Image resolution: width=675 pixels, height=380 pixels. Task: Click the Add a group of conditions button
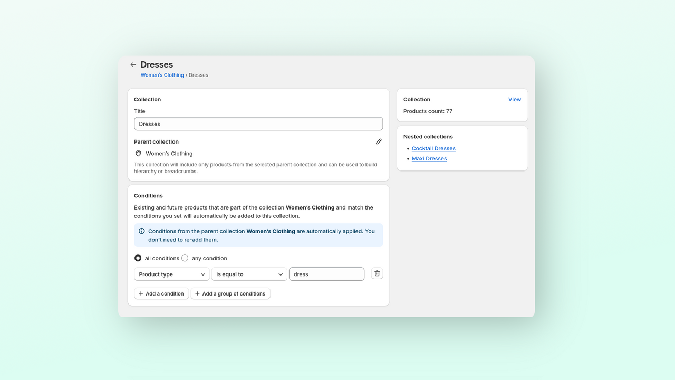(230, 293)
